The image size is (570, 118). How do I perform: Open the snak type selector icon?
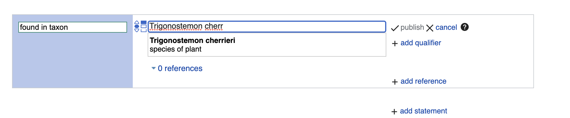(144, 26)
